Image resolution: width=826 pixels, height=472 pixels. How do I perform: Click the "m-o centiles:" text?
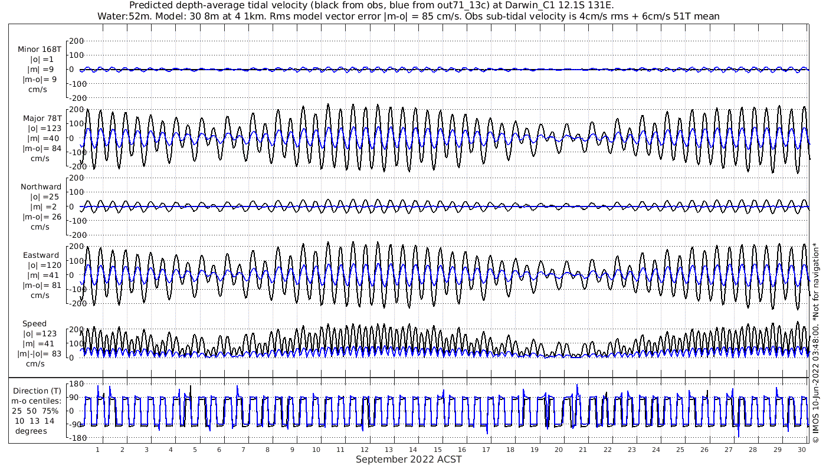pos(37,401)
